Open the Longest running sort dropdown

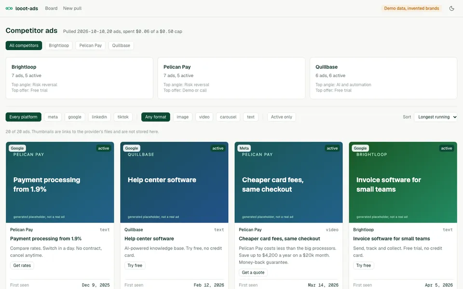point(436,117)
